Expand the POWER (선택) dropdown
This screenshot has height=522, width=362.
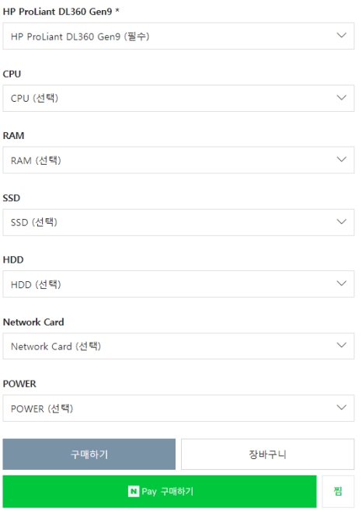(179, 408)
